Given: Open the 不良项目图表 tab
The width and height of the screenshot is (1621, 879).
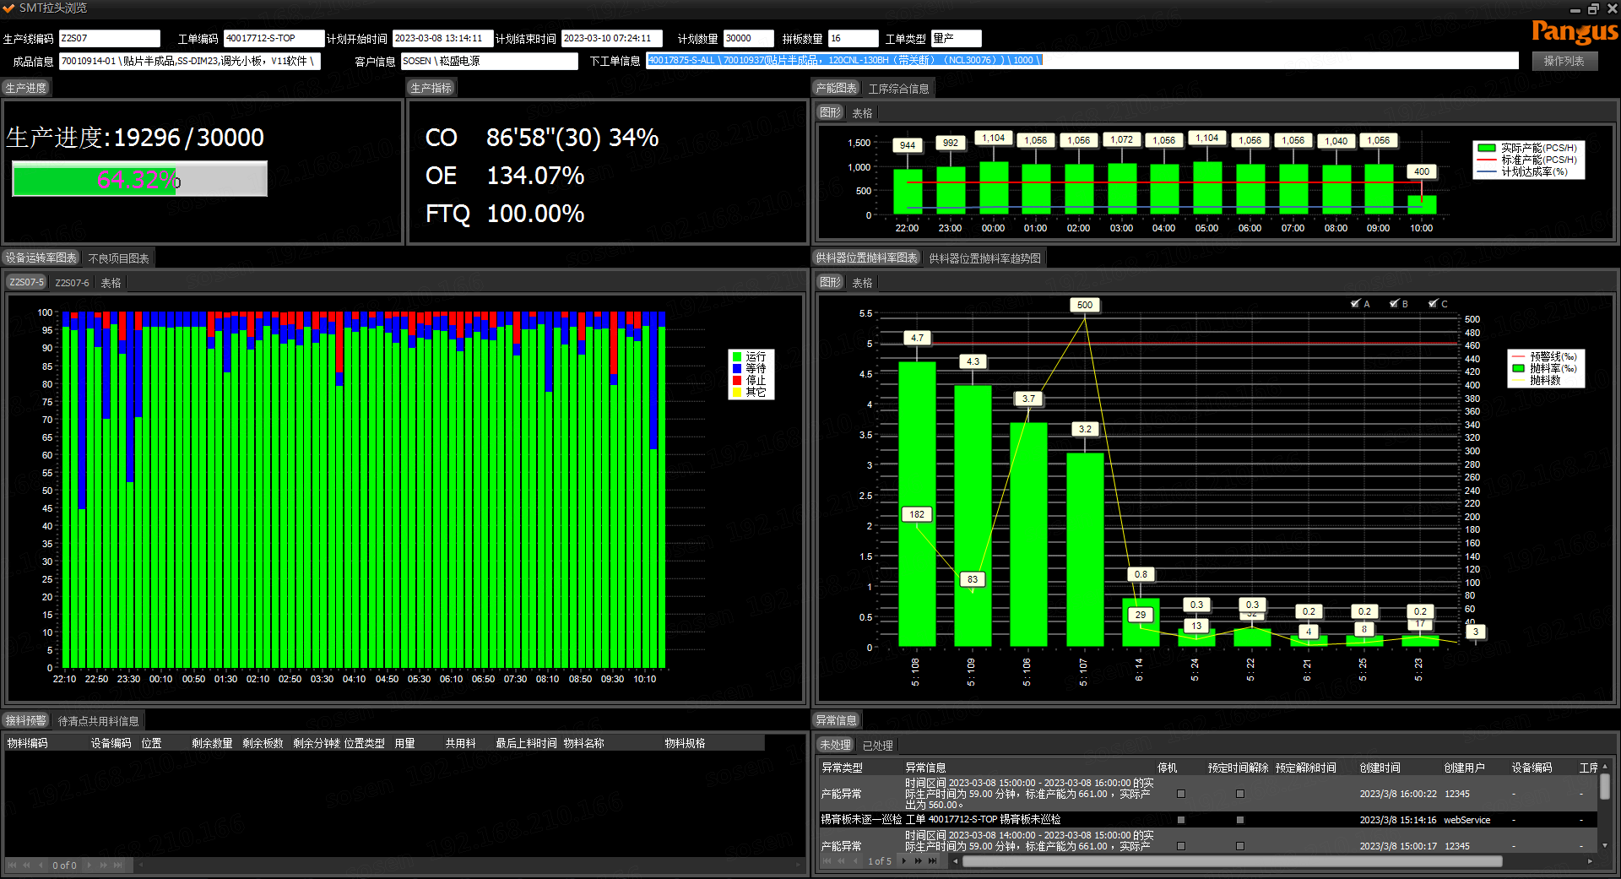Looking at the screenshot, I should tap(118, 258).
